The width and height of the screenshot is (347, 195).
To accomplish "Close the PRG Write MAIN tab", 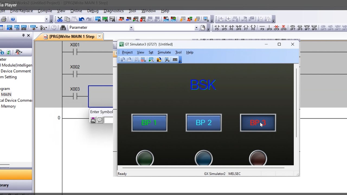I will (x=99, y=36).
